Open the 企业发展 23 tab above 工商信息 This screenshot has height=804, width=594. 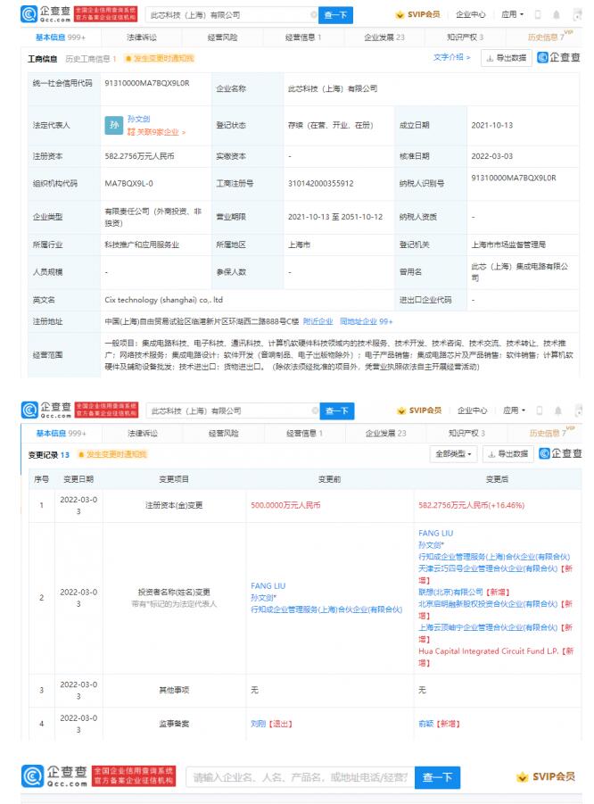tap(384, 37)
